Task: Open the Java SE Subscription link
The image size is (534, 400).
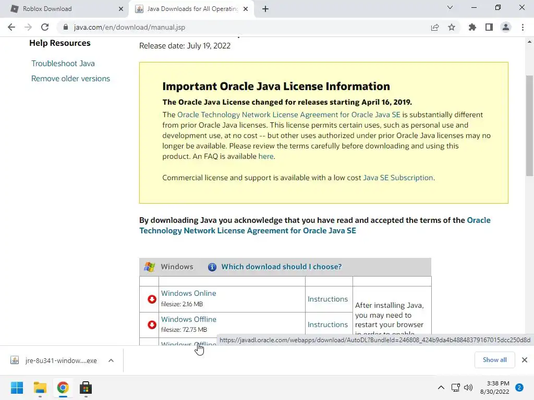Action: (x=398, y=178)
